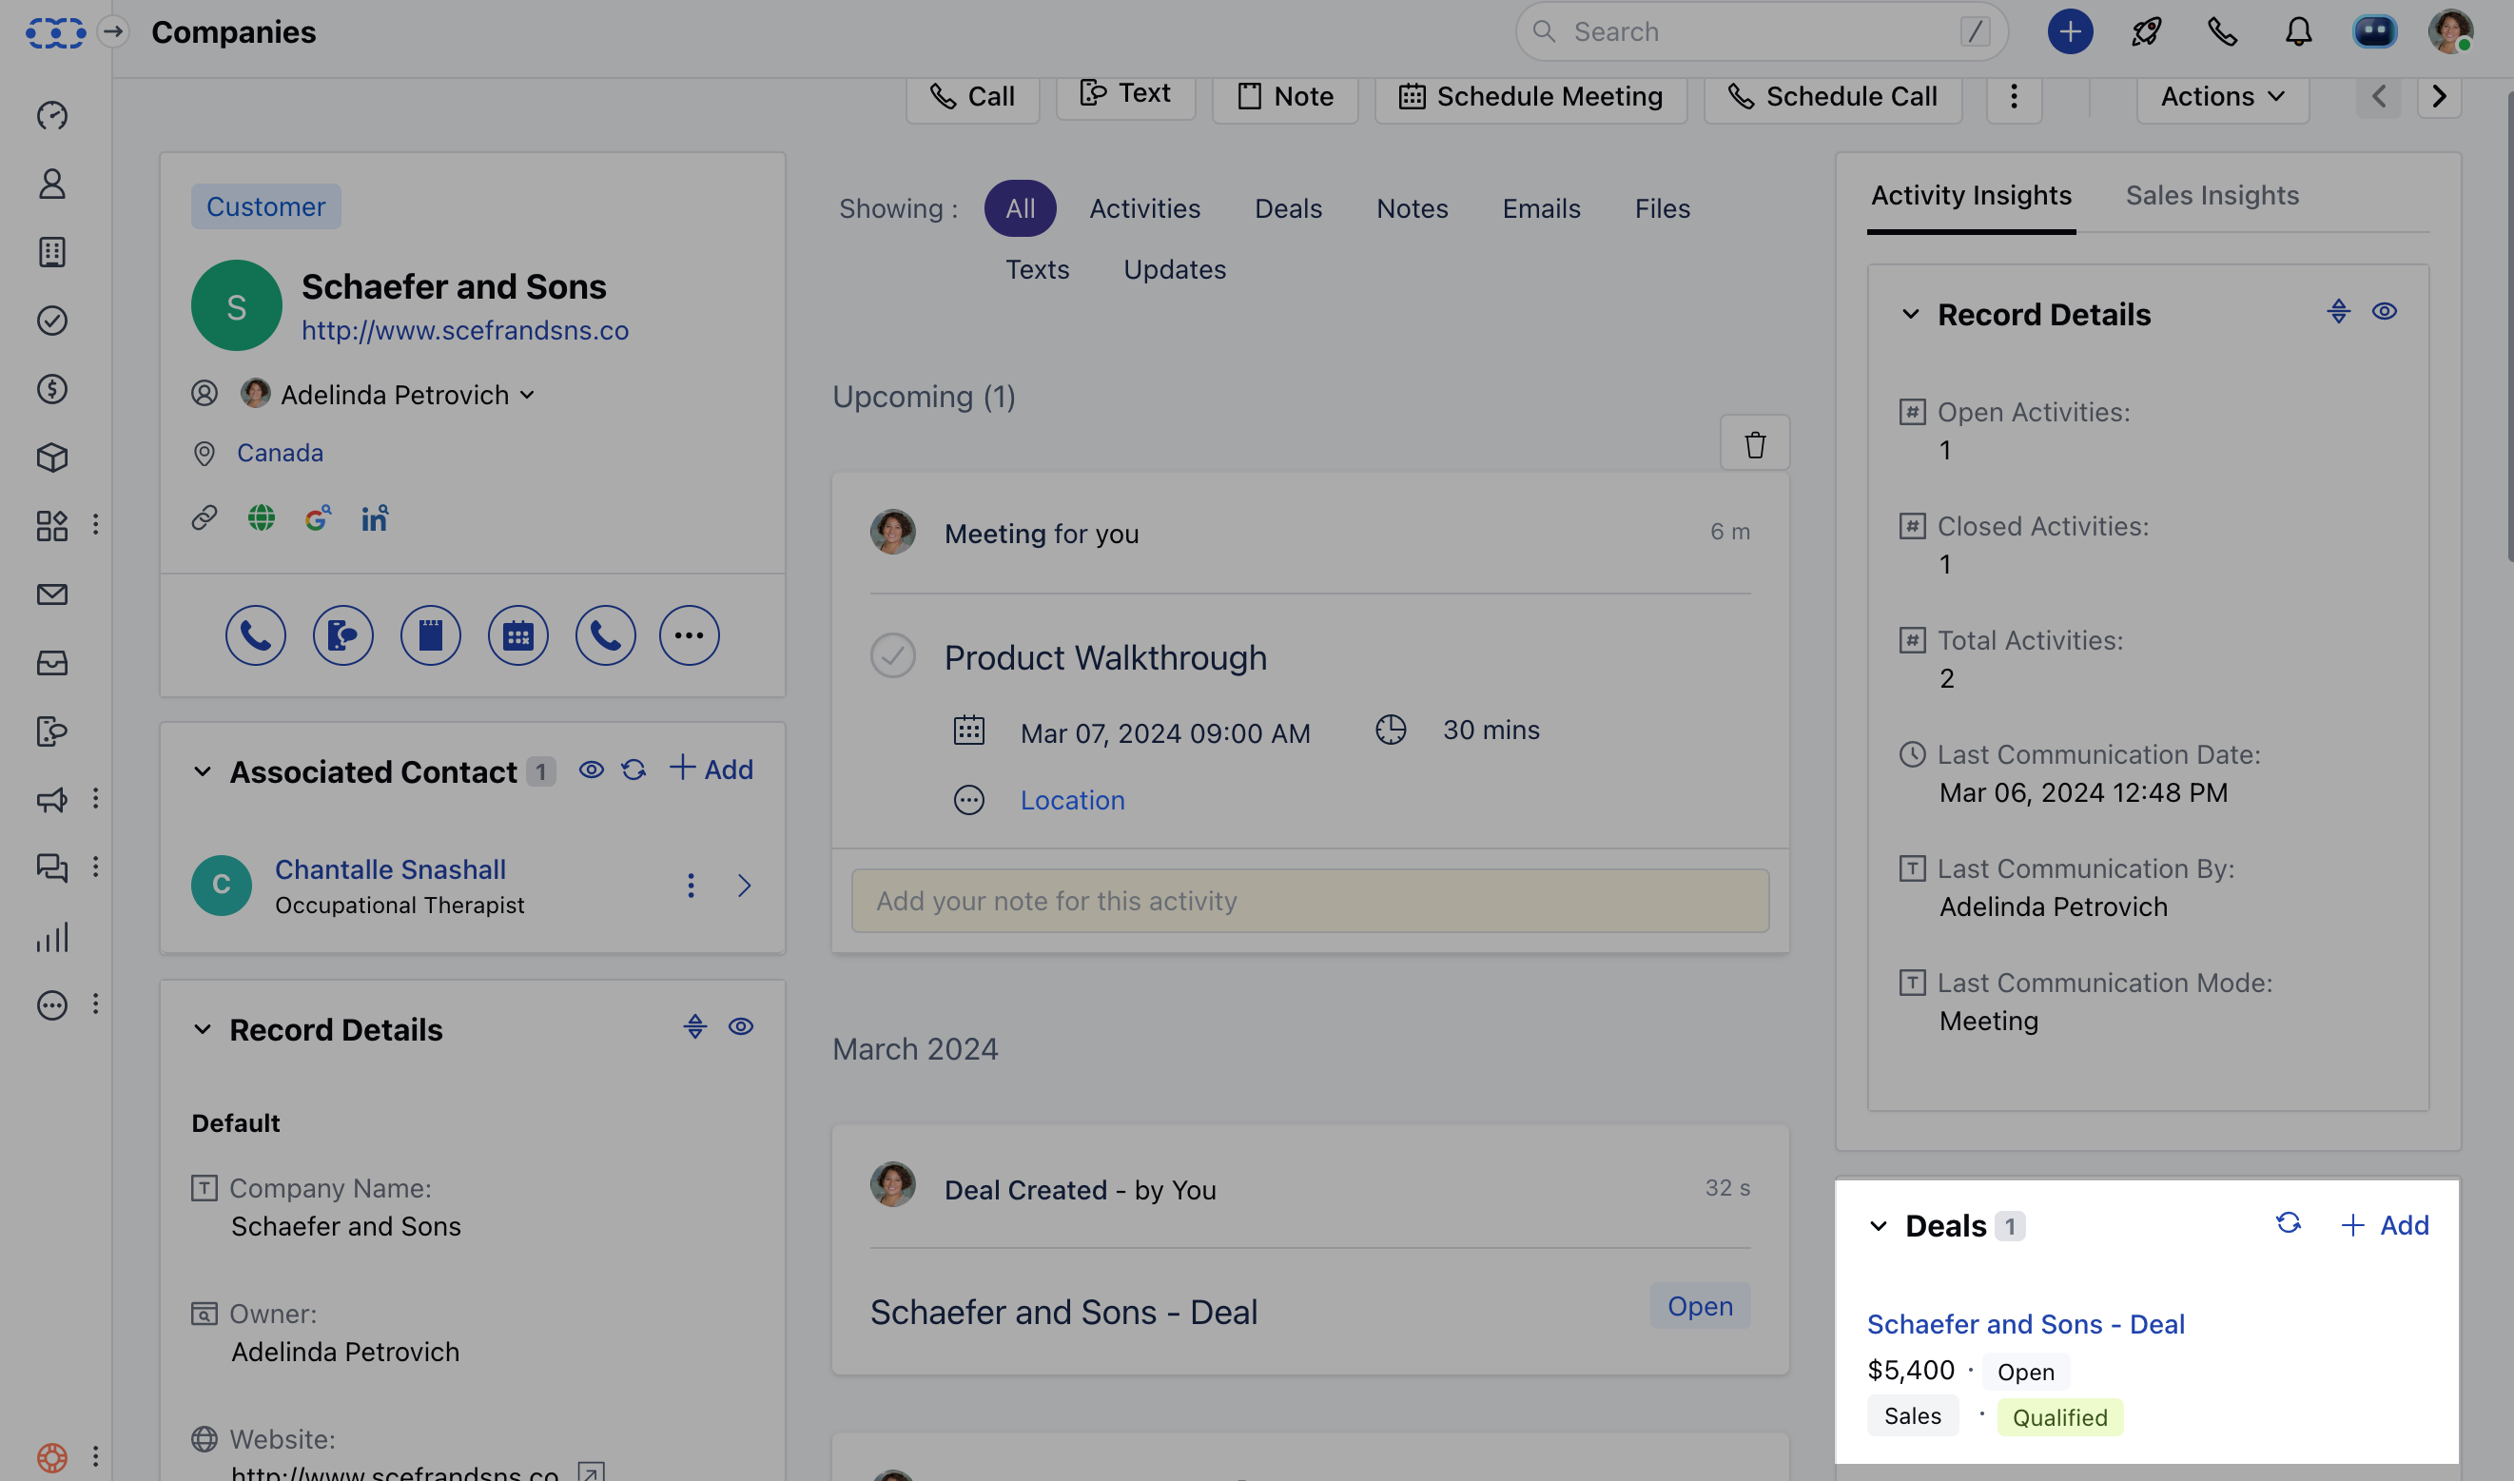2514x1481 pixels.
Task: Click the Note toolbar button
Action: tap(1285, 97)
